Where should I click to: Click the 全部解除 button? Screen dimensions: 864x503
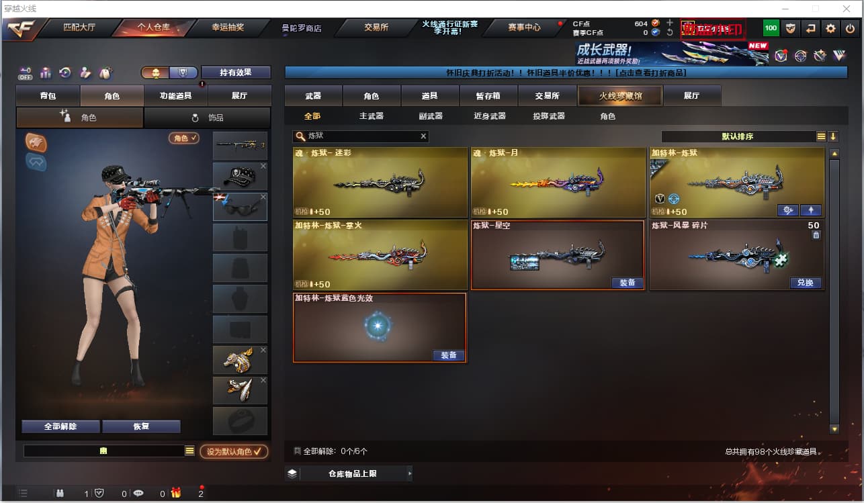pos(60,426)
